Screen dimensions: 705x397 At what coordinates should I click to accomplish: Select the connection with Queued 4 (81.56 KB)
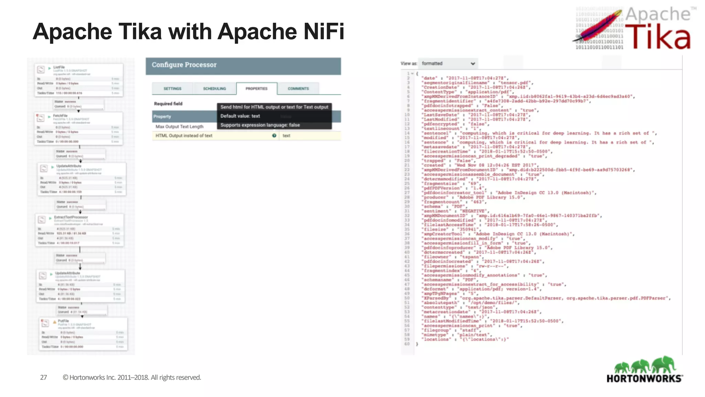coord(82,309)
